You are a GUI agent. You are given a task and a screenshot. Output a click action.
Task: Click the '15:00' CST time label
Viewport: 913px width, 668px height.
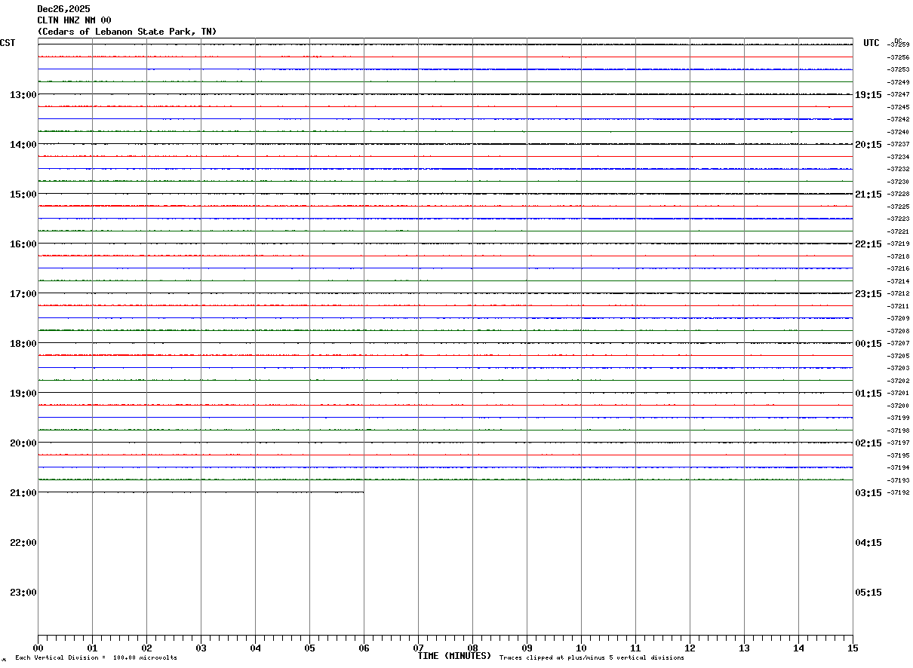(23, 195)
